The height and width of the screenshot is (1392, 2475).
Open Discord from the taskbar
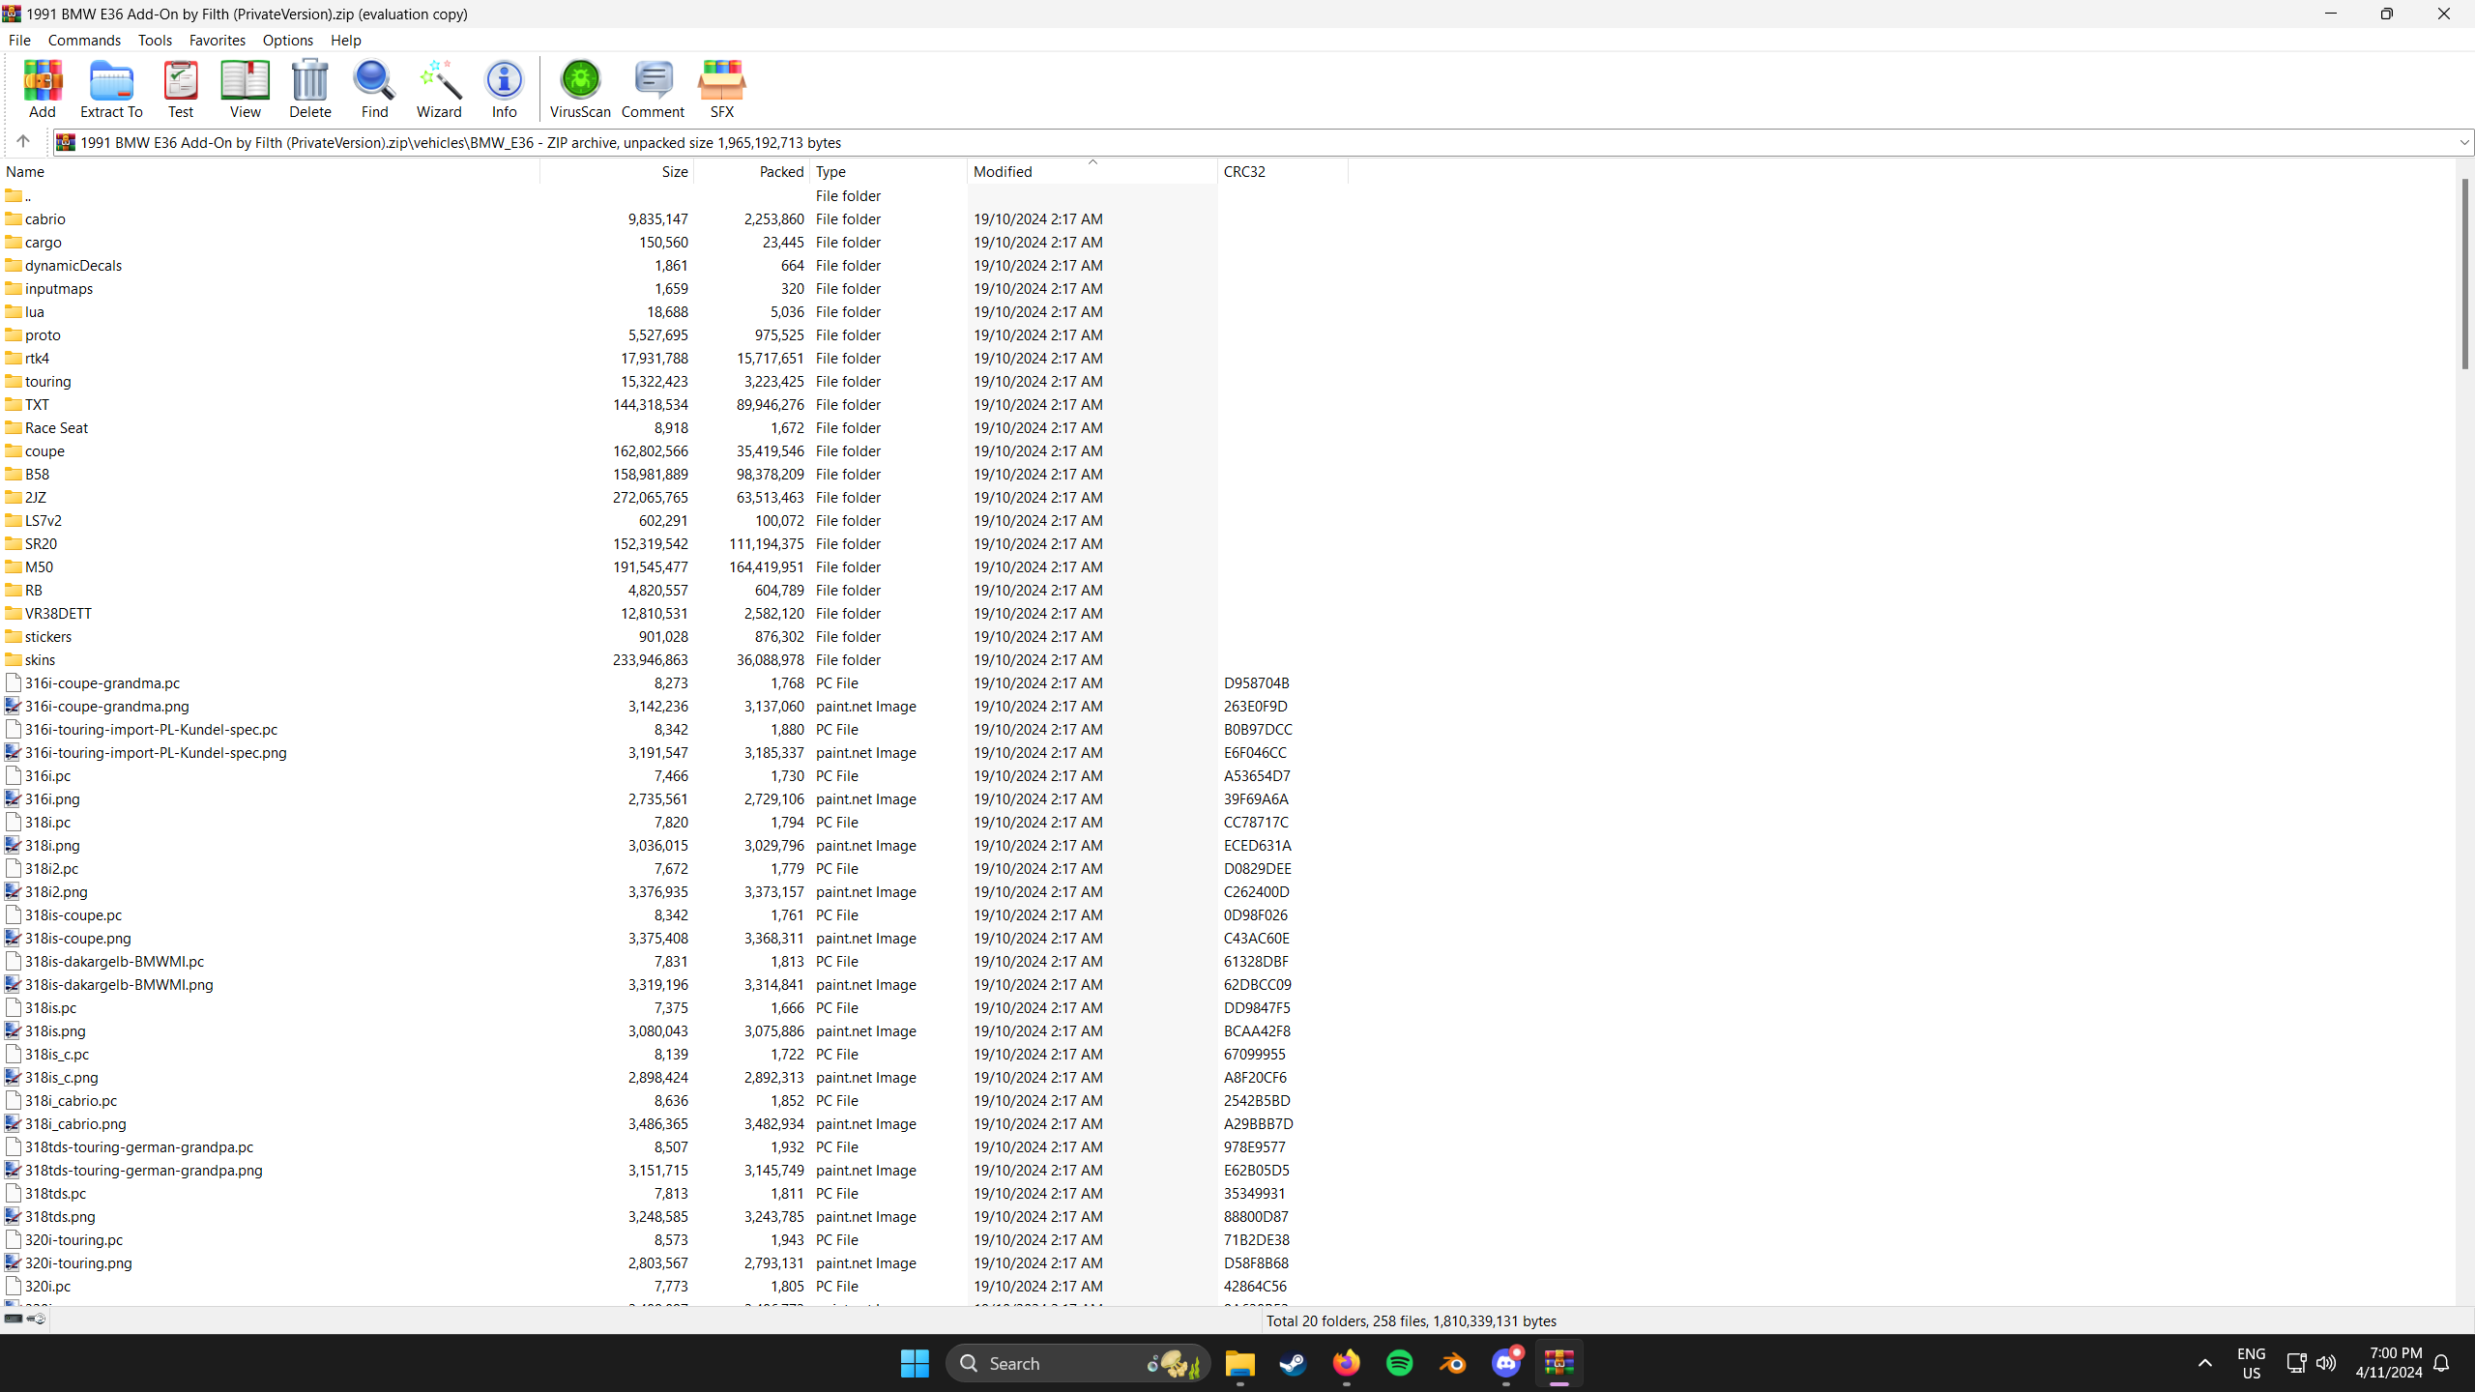tap(1505, 1363)
